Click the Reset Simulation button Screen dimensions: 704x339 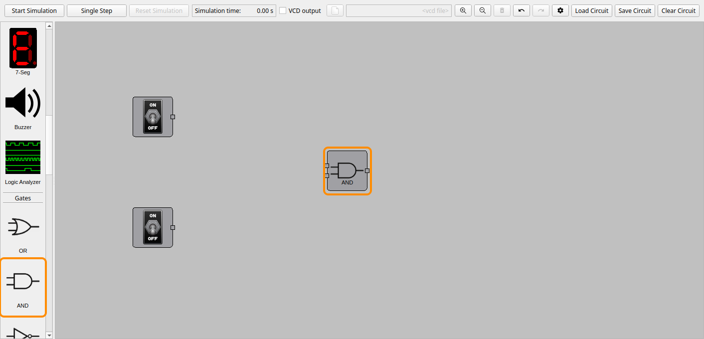[159, 10]
